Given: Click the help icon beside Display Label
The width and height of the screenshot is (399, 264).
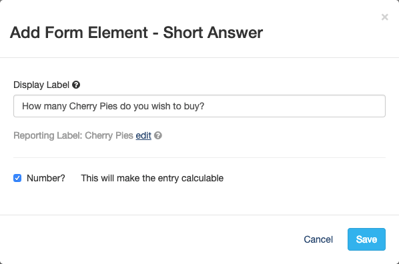Looking at the screenshot, I should tap(76, 85).
